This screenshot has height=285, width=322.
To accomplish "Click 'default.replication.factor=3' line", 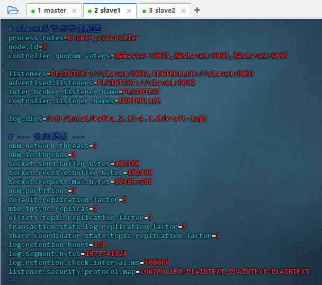I will click(x=68, y=200).
